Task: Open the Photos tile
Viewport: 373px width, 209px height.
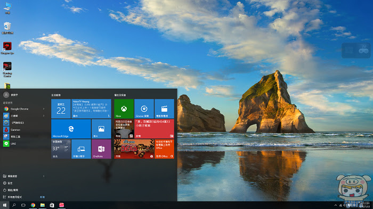Action: (x=101, y=129)
